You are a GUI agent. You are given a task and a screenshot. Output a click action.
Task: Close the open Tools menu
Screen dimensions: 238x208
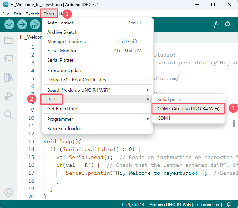tap(49, 14)
